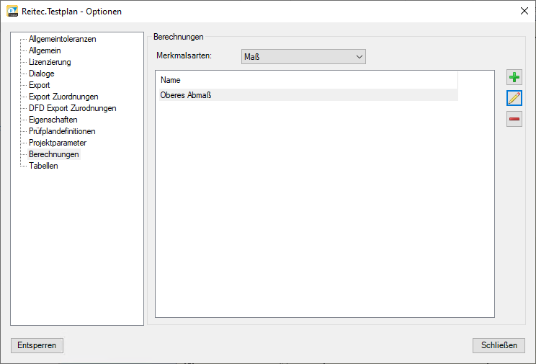The height and width of the screenshot is (364, 536).
Task: Click the red minus remove calculation icon
Action: (514, 119)
